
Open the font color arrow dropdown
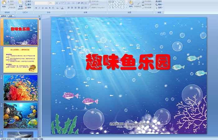pyautogui.click(x=64, y=8)
